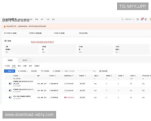
Task: Expand 更多 actions for plan ending 113115
Action: click(45, 90)
